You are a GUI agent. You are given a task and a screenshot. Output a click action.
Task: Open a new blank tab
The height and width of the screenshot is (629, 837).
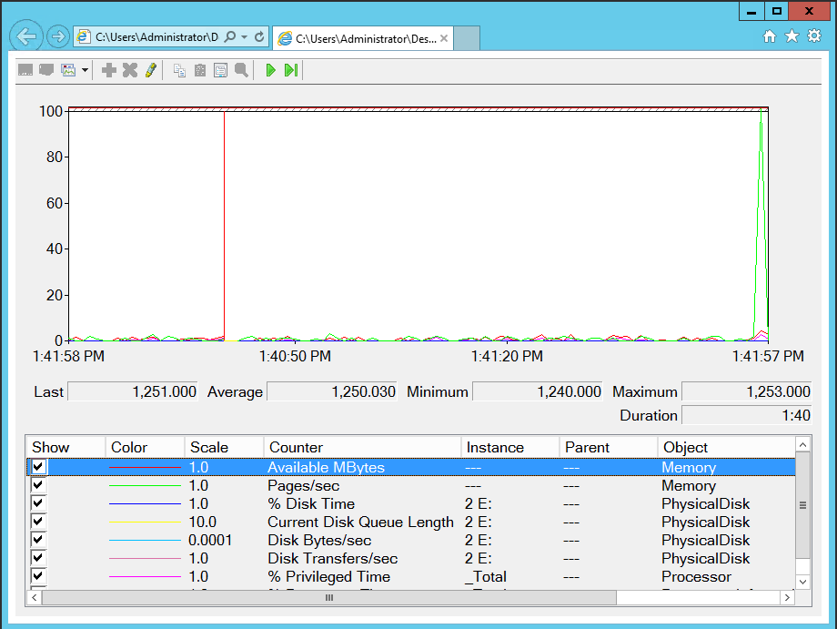point(467,38)
